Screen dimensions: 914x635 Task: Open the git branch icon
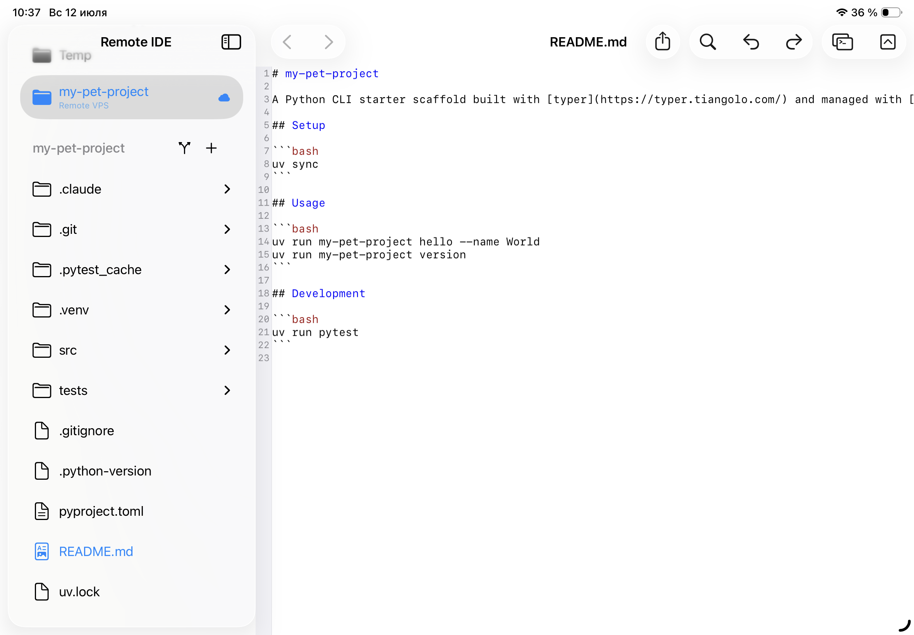click(184, 148)
